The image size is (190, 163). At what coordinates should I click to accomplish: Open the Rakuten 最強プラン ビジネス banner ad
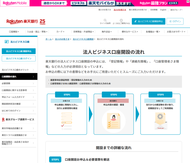pos(159,3)
